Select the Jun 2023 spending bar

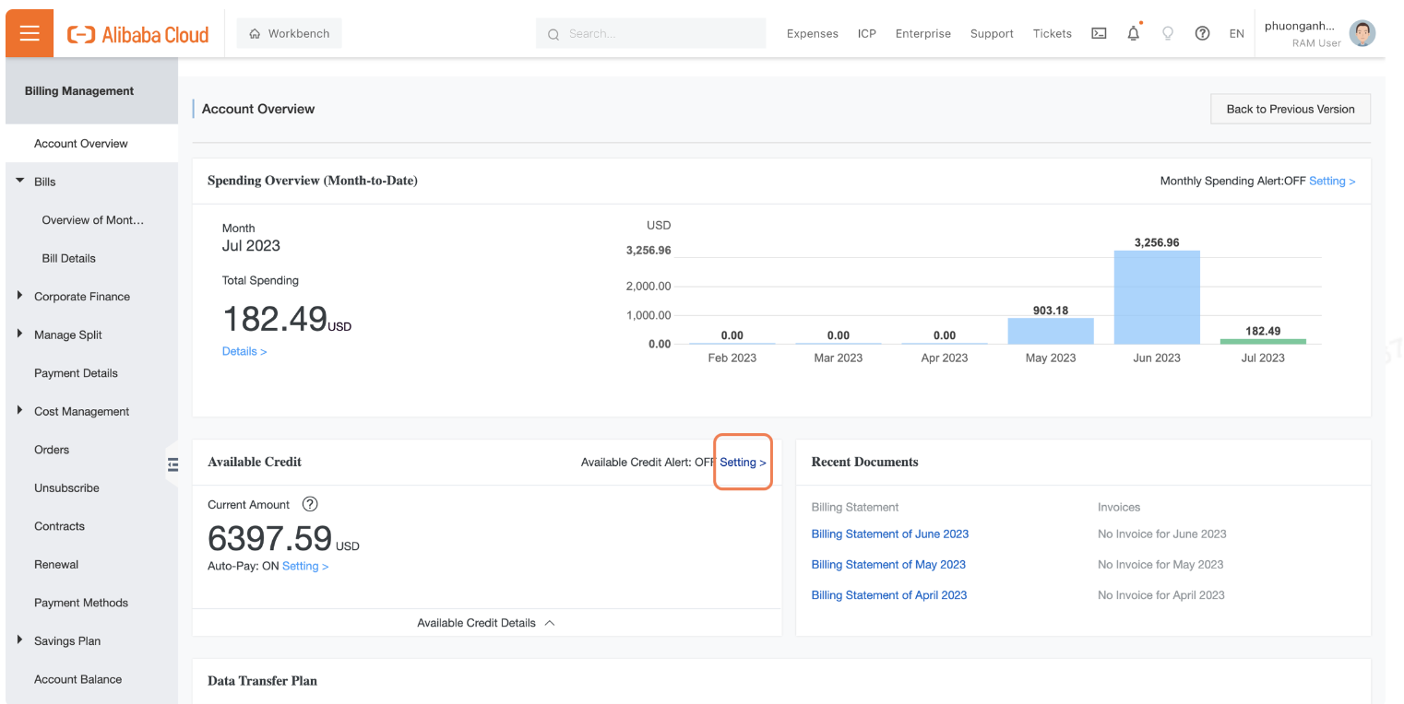[x=1156, y=297]
